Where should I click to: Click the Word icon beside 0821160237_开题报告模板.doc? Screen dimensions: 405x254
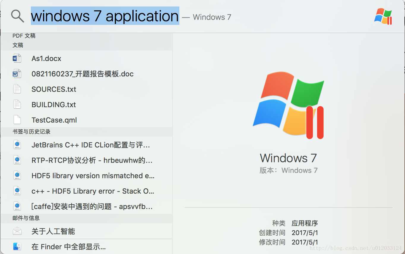(x=17, y=74)
